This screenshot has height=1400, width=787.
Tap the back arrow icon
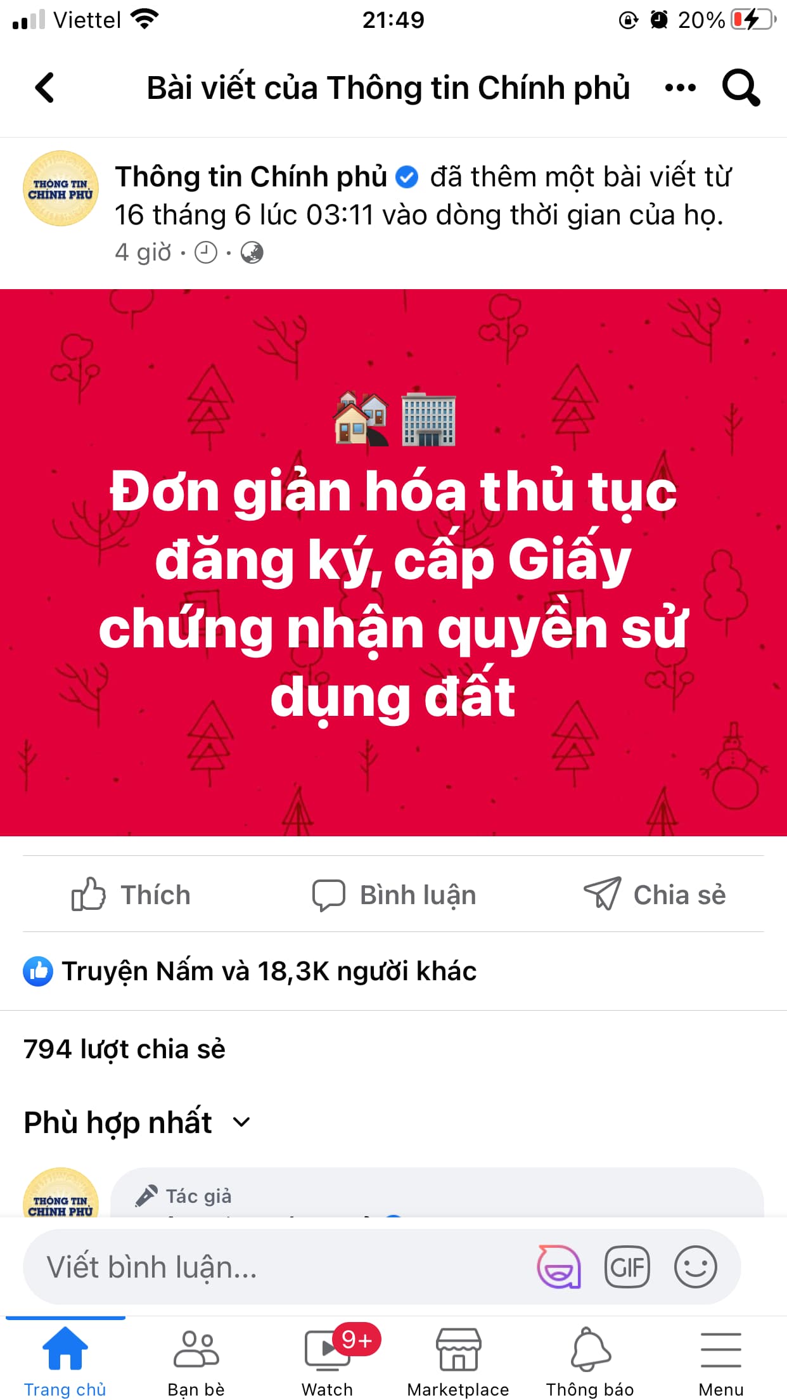pyautogui.click(x=44, y=87)
